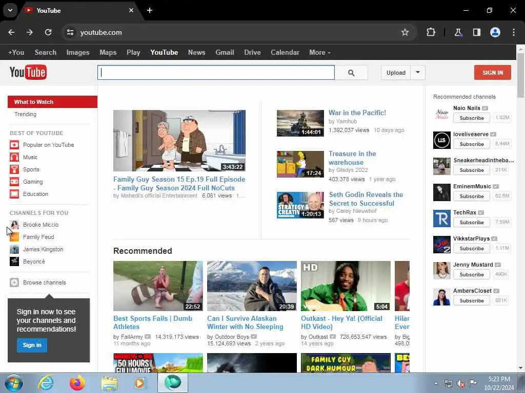The height and width of the screenshot is (393, 525).
Task: Open Naio Nails channel avatar
Action: click(441, 114)
